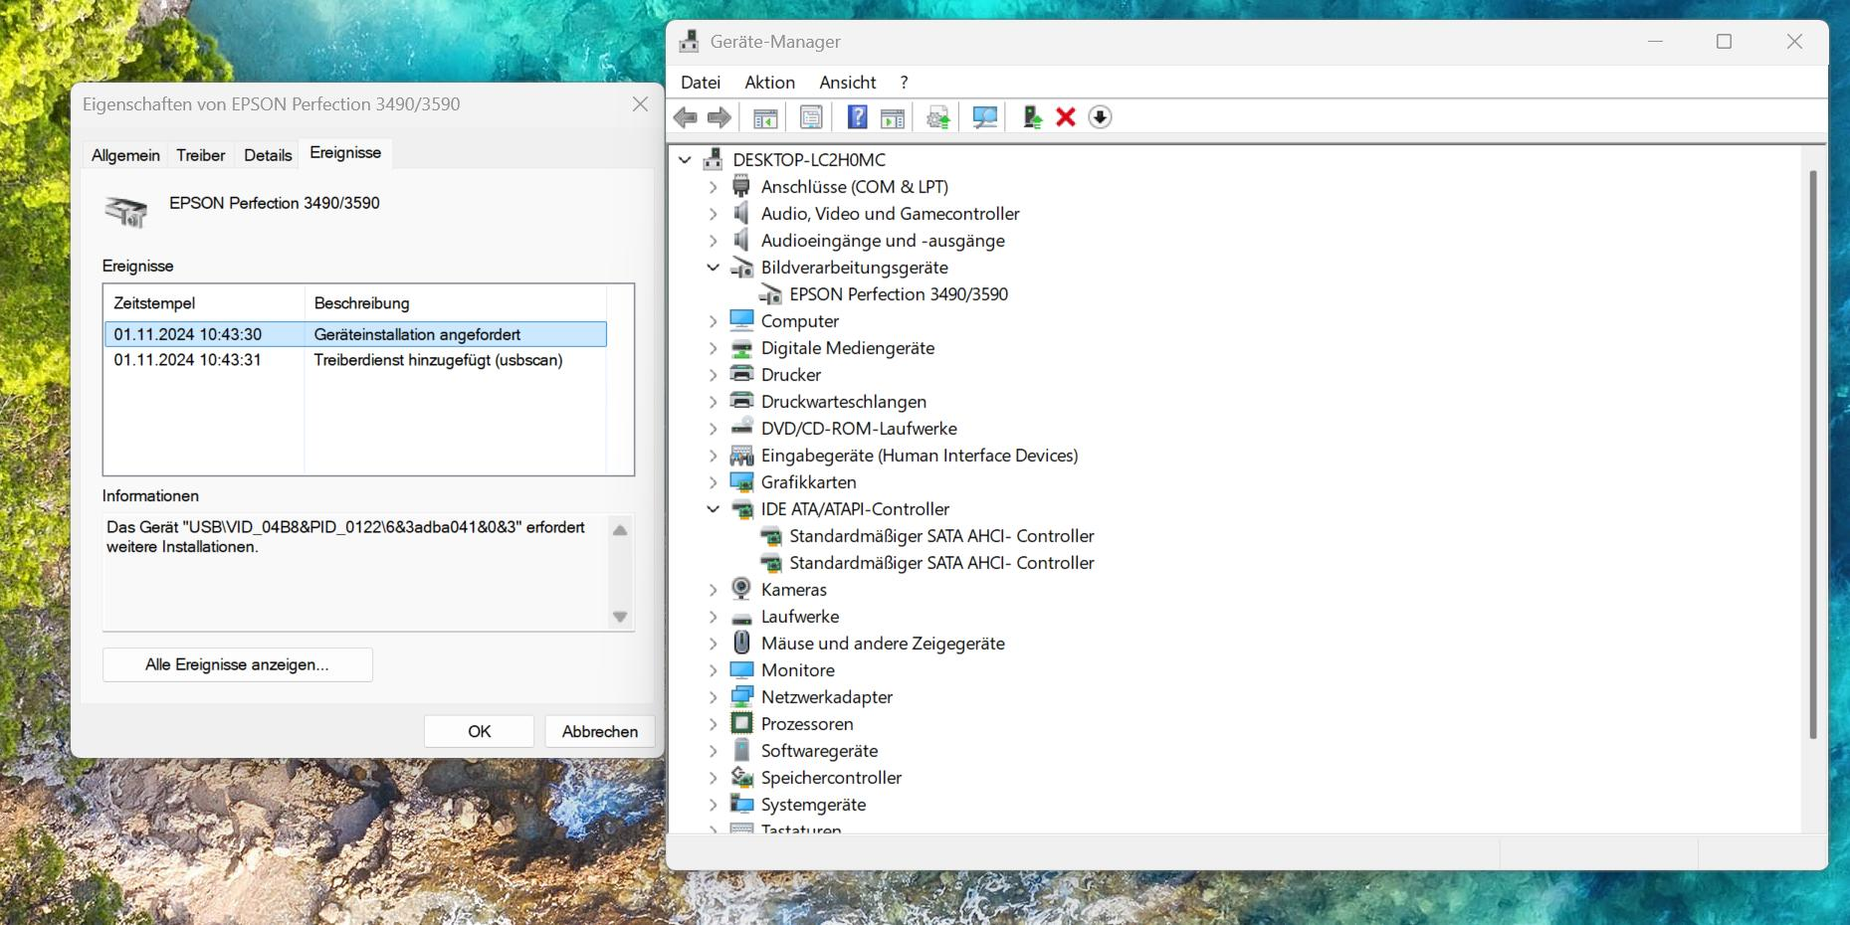1850x925 pixels.
Task: Expand the Systemgeräte category
Action: coord(713,804)
